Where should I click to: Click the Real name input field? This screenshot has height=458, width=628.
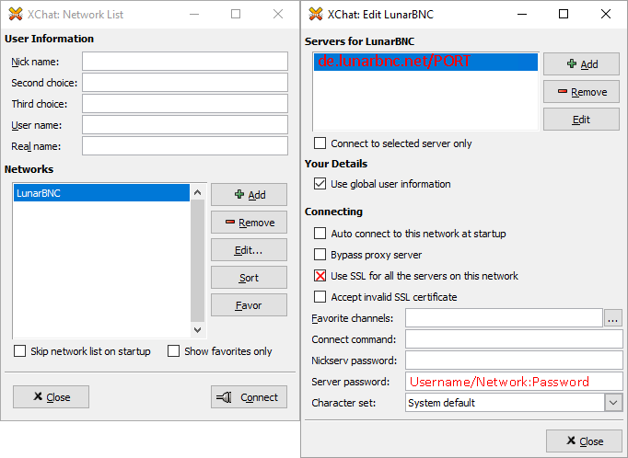(185, 146)
